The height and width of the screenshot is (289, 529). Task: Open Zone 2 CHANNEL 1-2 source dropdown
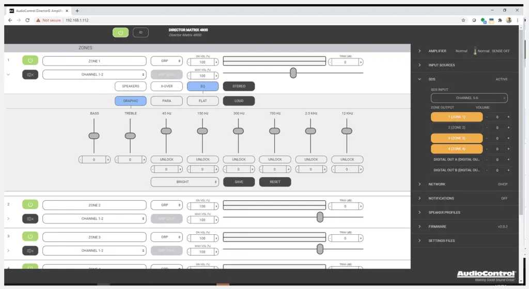[x=95, y=219]
